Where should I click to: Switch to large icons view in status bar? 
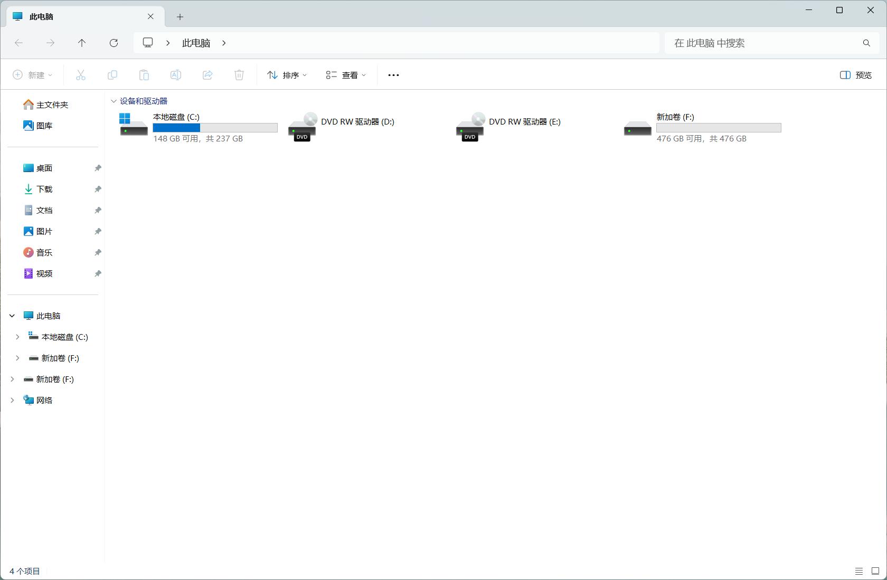tap(874, 571)
